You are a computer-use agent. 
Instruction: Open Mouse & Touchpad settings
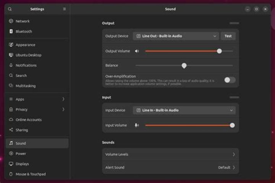37,174
